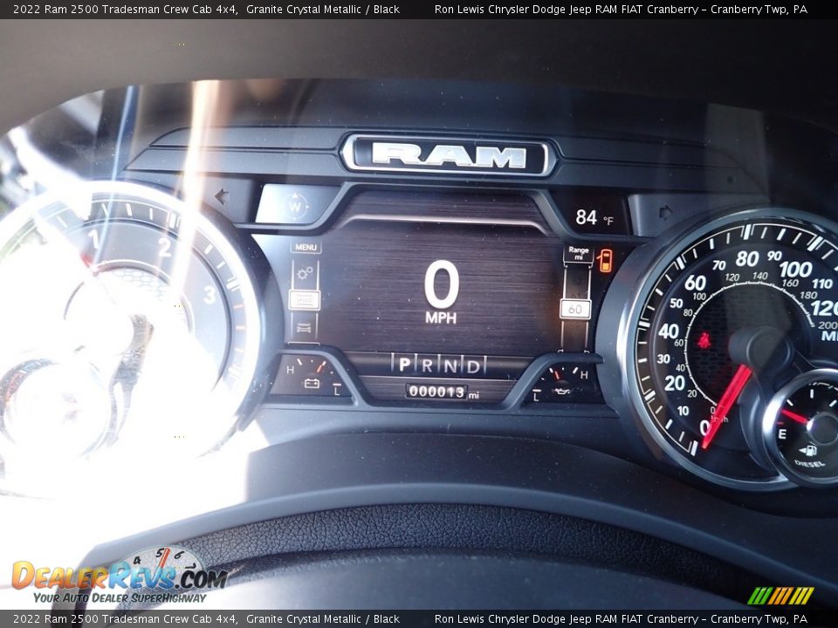Tap the N gear indicator
This screenshot has width=838, height=628.
point(450,365)
